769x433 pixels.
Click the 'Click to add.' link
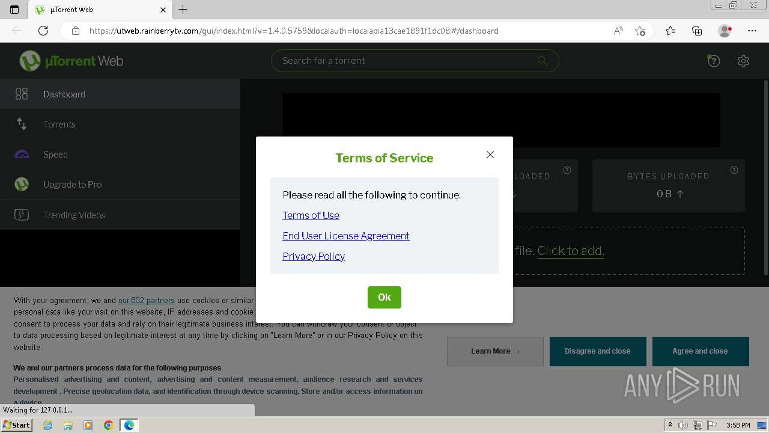point(571,251)
